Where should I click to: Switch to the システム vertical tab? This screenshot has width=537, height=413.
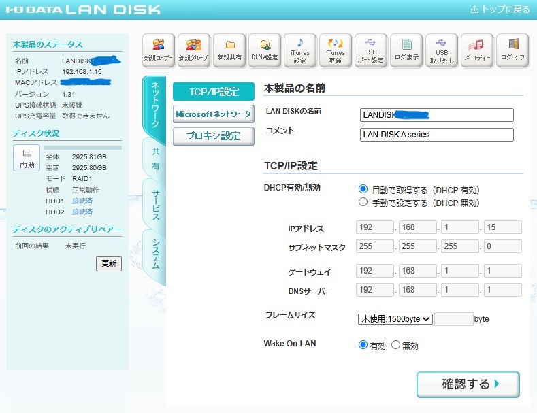click(x=154, y=254)
